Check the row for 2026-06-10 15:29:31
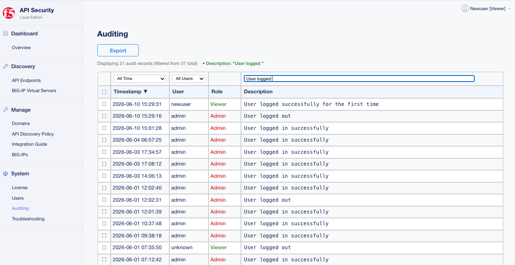 [x=104, y=104]
